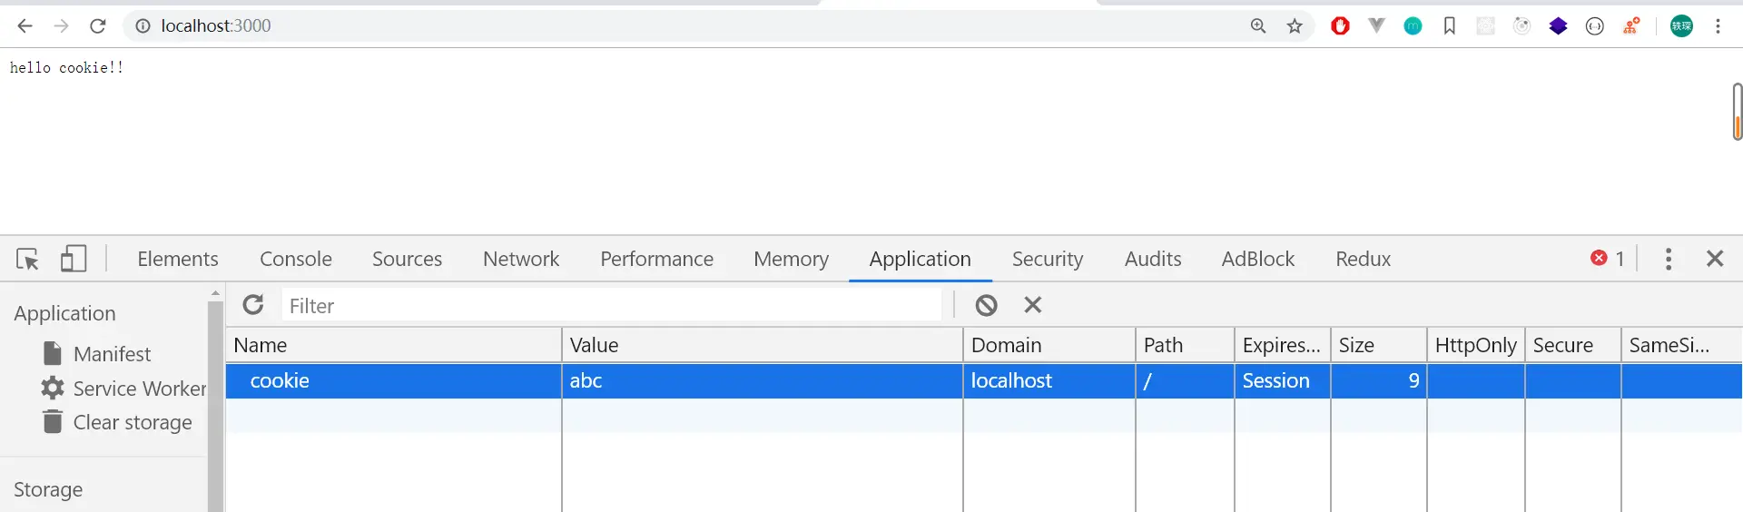The height and width of the screenshot is (512, 1743).
Task: Click the inspect element picker icon
Action: pos(27,260)
